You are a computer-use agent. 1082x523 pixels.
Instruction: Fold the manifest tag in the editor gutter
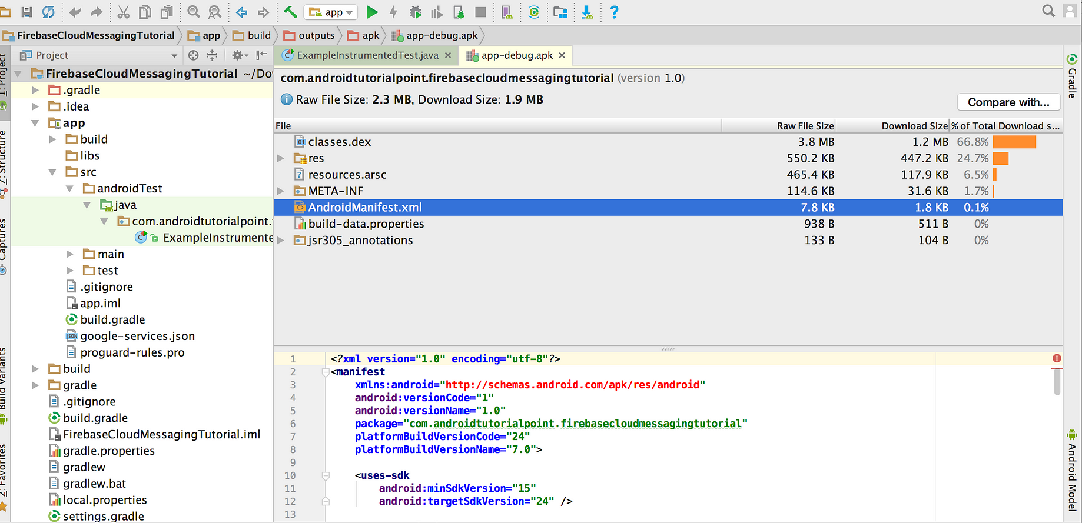click(x=326, y=372)
